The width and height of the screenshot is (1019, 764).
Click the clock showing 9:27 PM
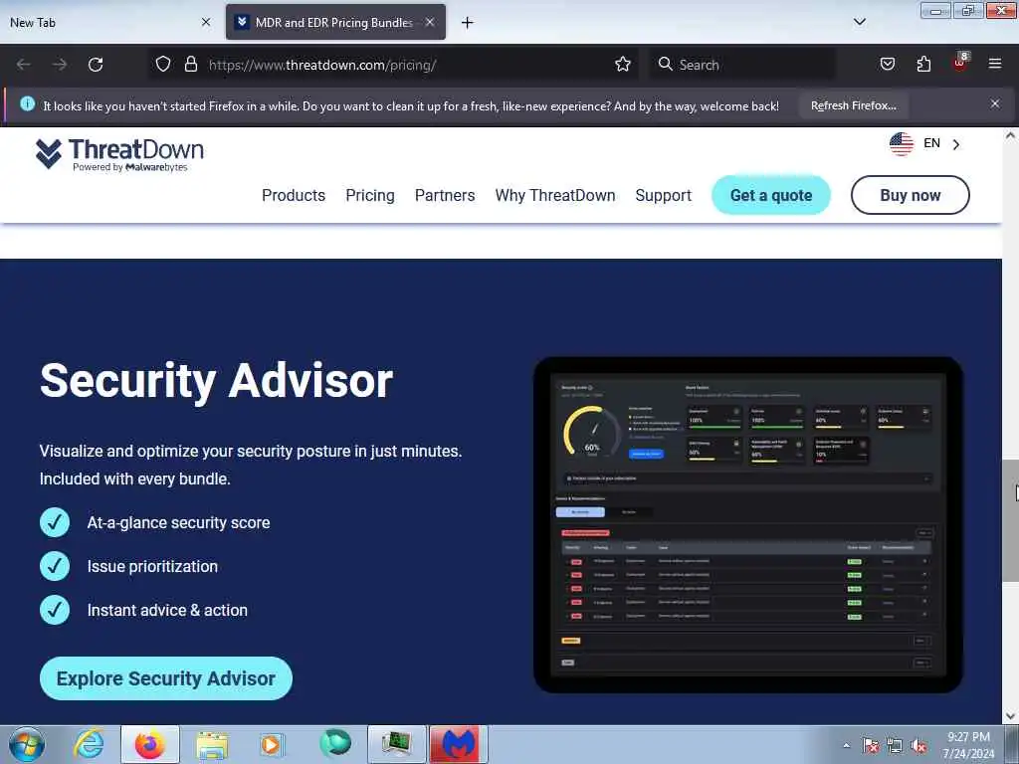(968, 737)
